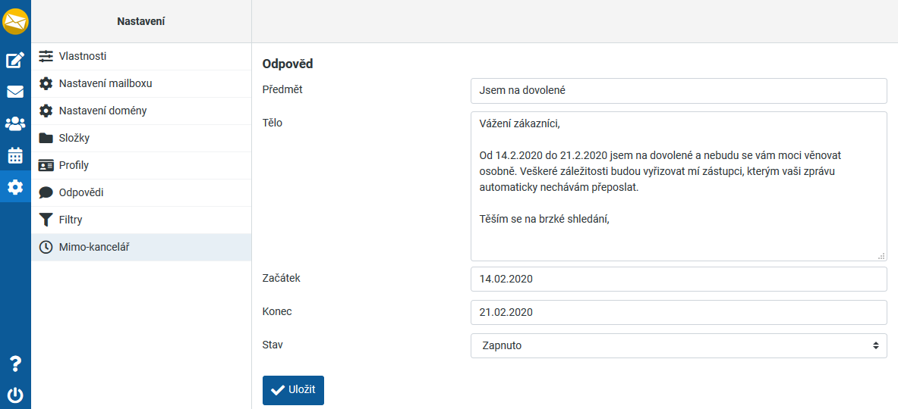Open the Filtry section

coord(70,220)
